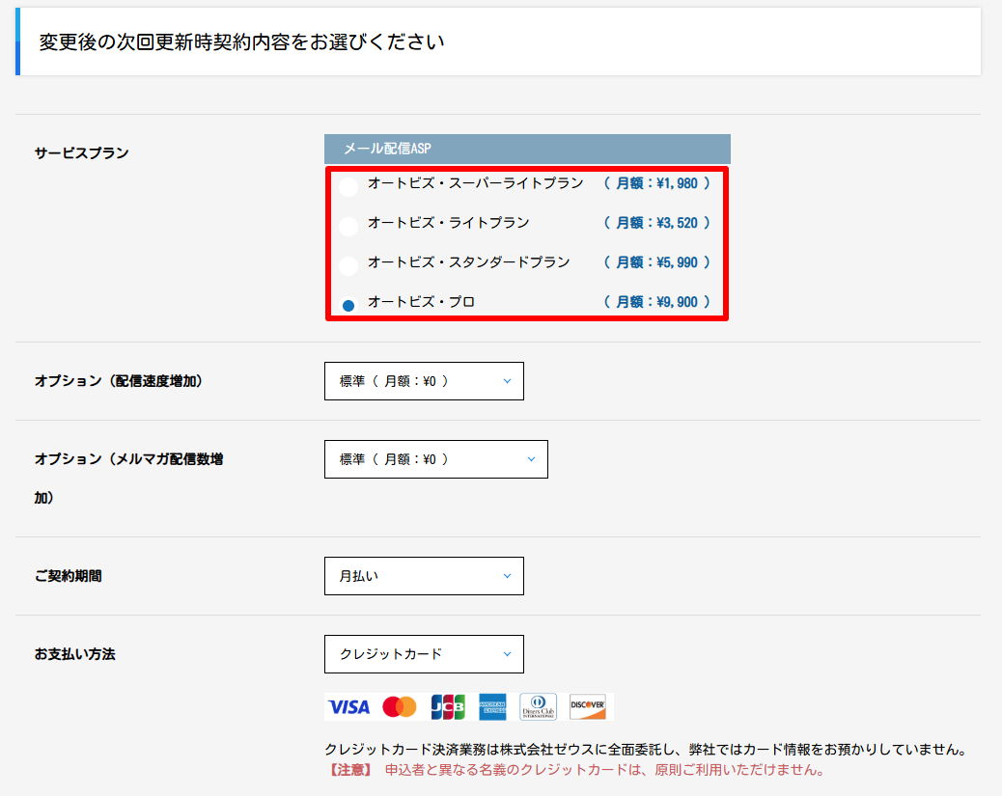This screenshot has width=1002, height=796.
Task: Click the Diners Club logo
Action: (x=539, y=707)
